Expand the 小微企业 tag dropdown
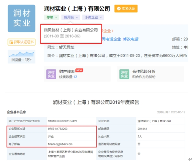 pos(93,18)
